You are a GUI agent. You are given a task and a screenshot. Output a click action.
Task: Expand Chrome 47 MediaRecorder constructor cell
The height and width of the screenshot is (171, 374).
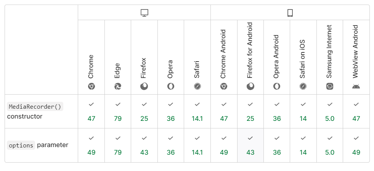(x=91, y=111)
